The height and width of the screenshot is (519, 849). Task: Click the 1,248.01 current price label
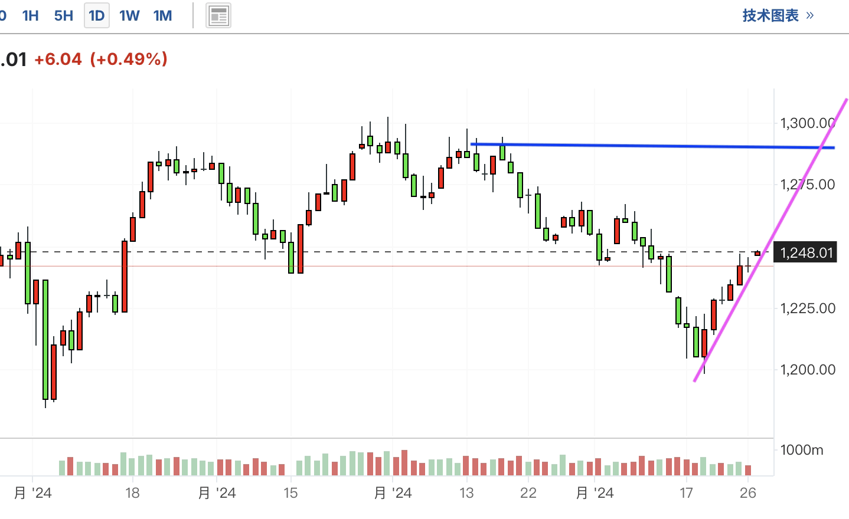tap(805, 253)
